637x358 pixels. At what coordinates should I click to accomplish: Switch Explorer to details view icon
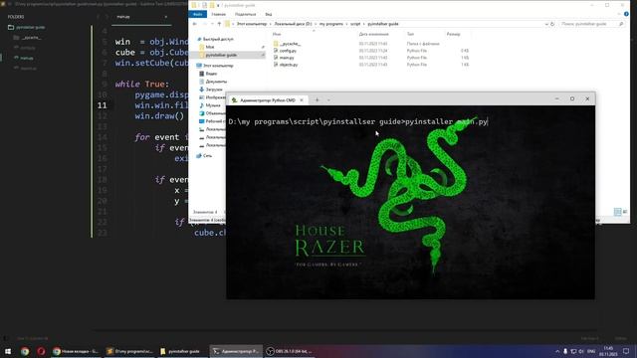617,212
